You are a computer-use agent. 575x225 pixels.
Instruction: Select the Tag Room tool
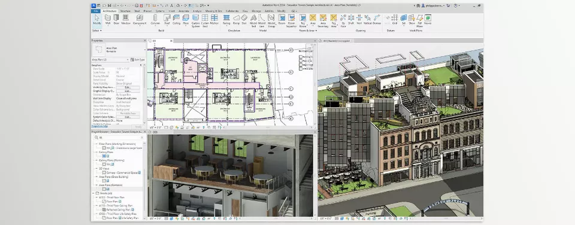pyautogui.click(x=302, y=21)
